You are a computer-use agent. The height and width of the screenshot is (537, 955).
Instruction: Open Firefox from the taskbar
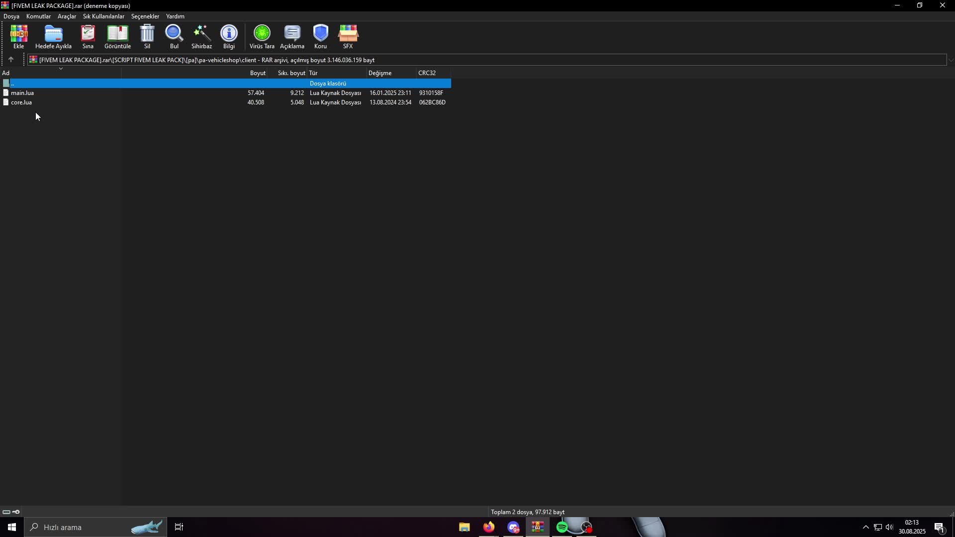tap(489, 527)
